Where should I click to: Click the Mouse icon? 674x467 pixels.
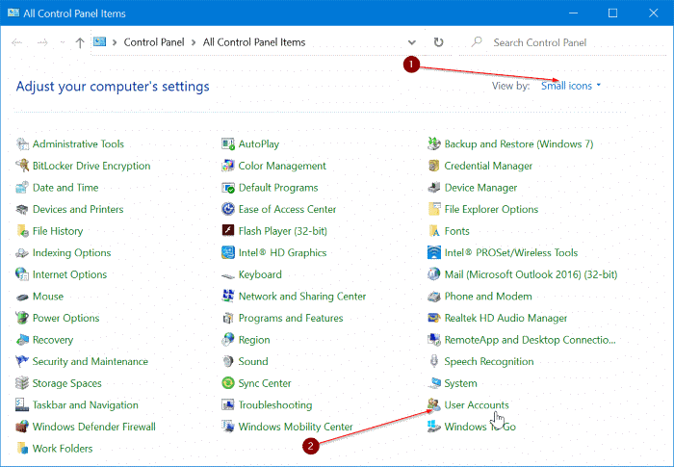[22, 297]
